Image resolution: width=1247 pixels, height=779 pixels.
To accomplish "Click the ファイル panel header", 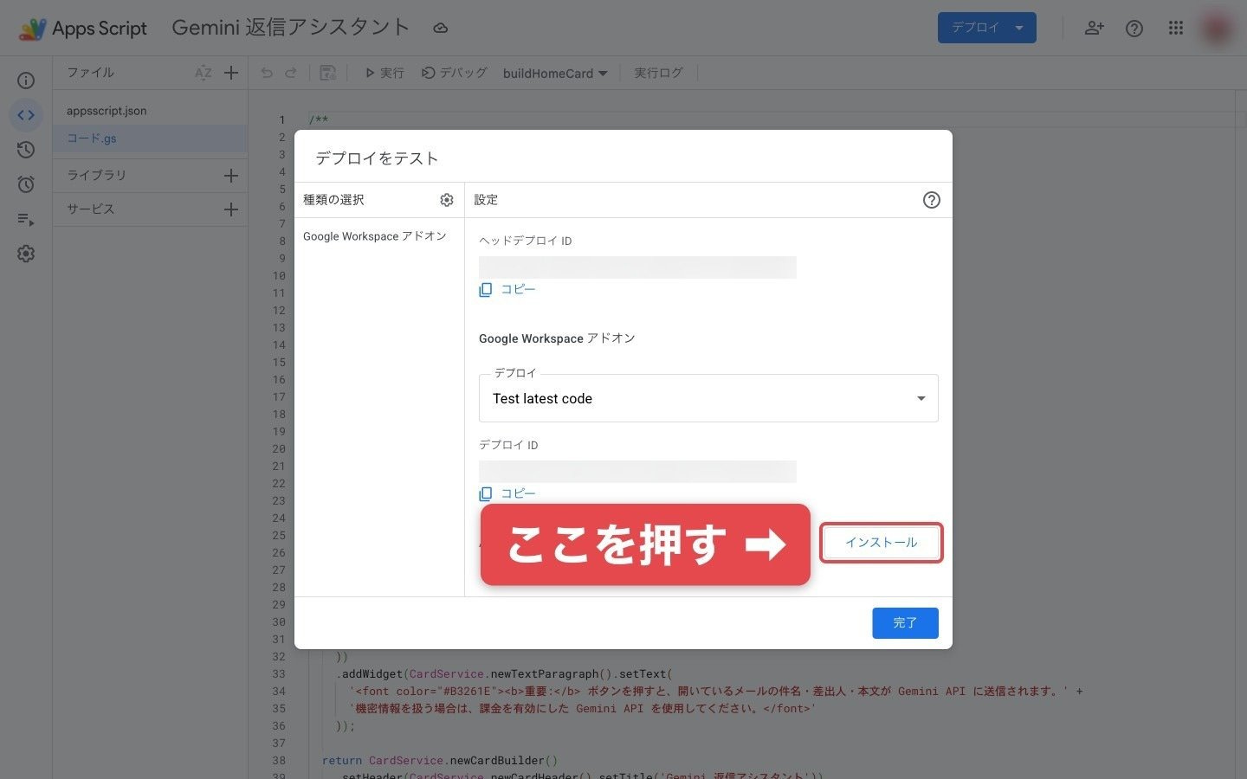I will click(91, 73).
